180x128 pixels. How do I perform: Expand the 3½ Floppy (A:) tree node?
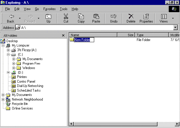[8, 50]
